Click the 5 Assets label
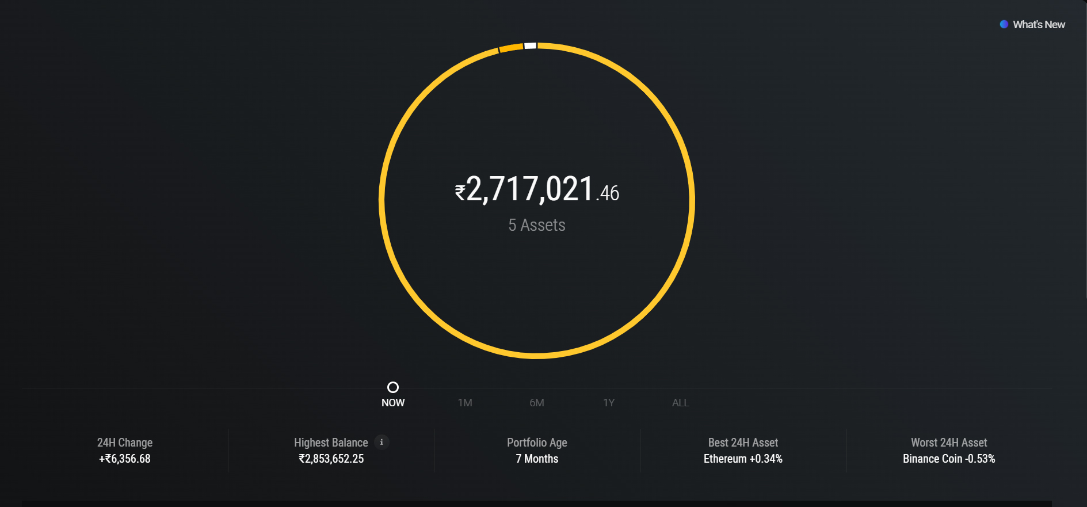1087x507 pixels. point(537,225)
